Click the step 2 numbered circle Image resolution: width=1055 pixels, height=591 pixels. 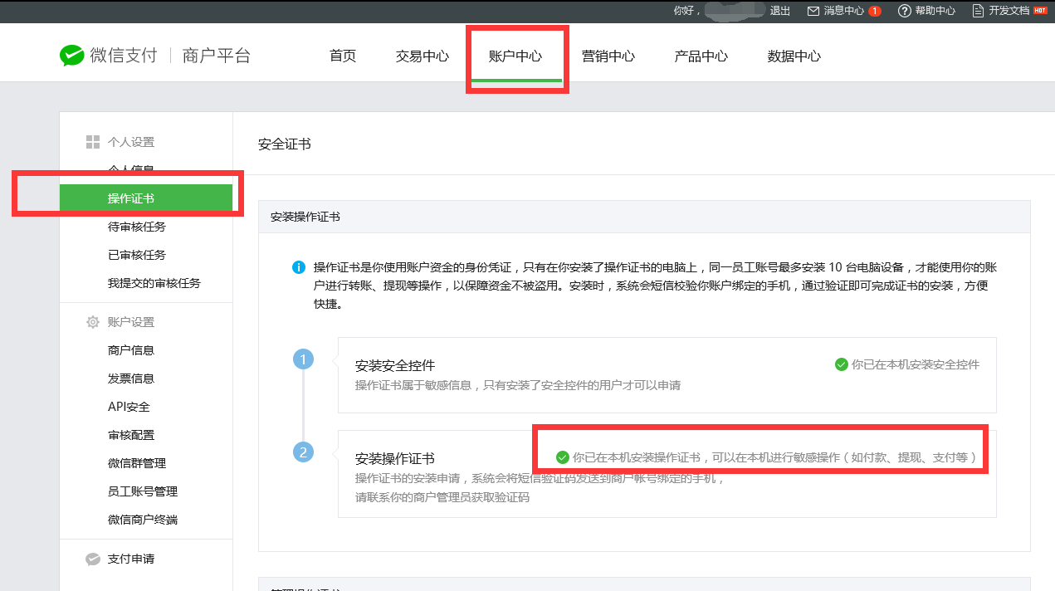pos(304,452)
